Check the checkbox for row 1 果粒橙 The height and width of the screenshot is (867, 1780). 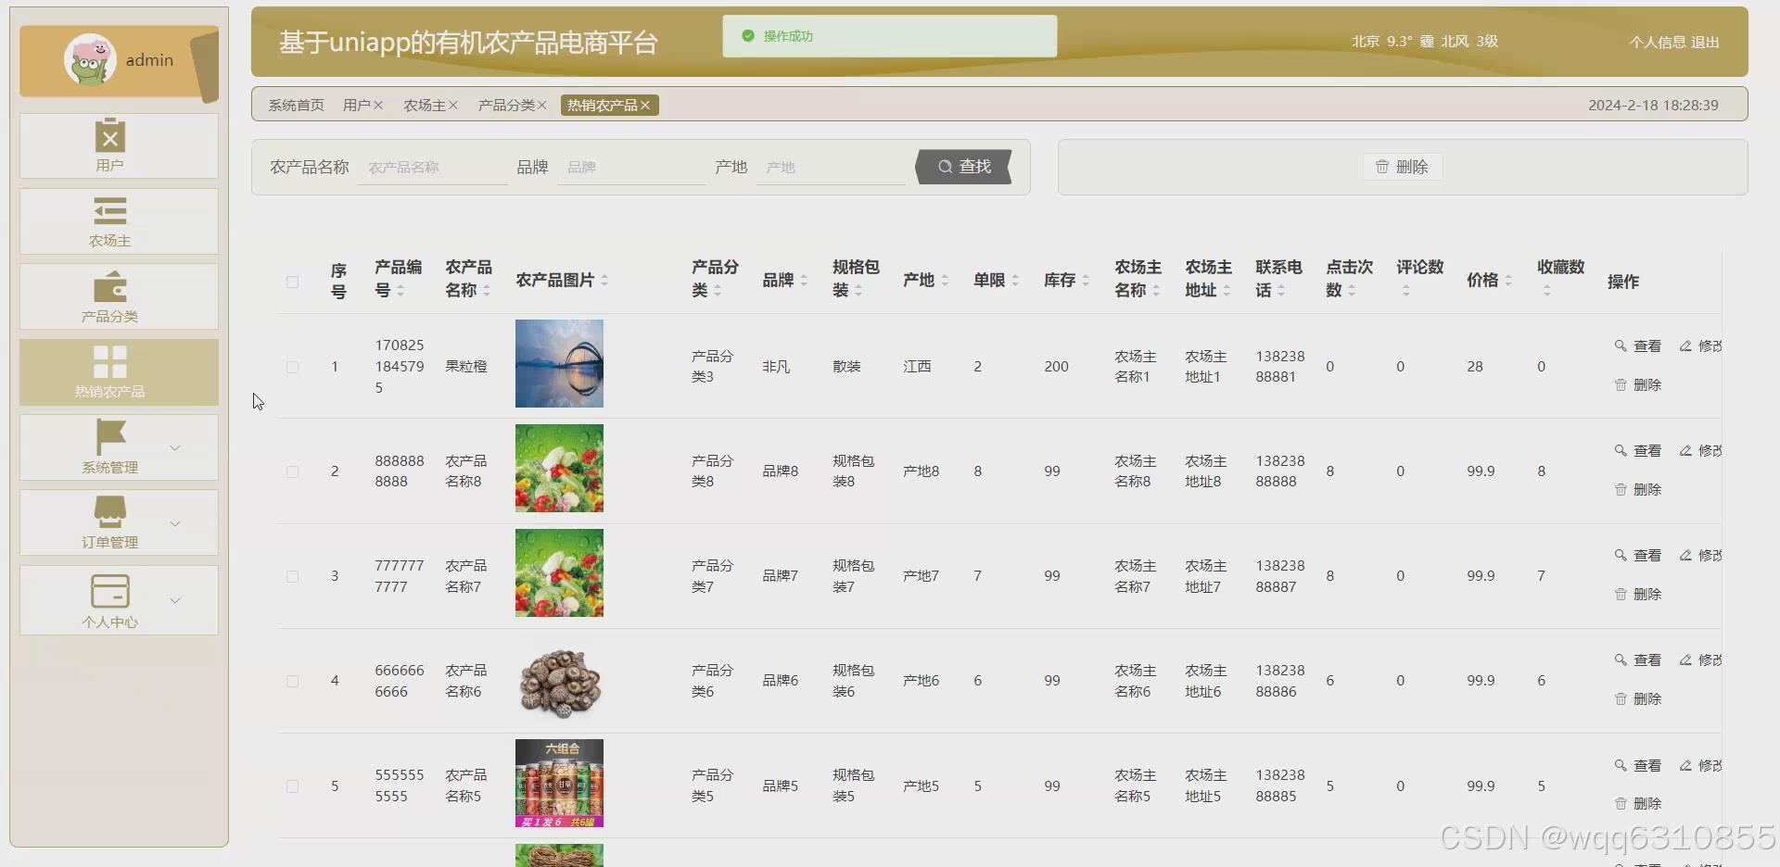[x=292, y=367]
